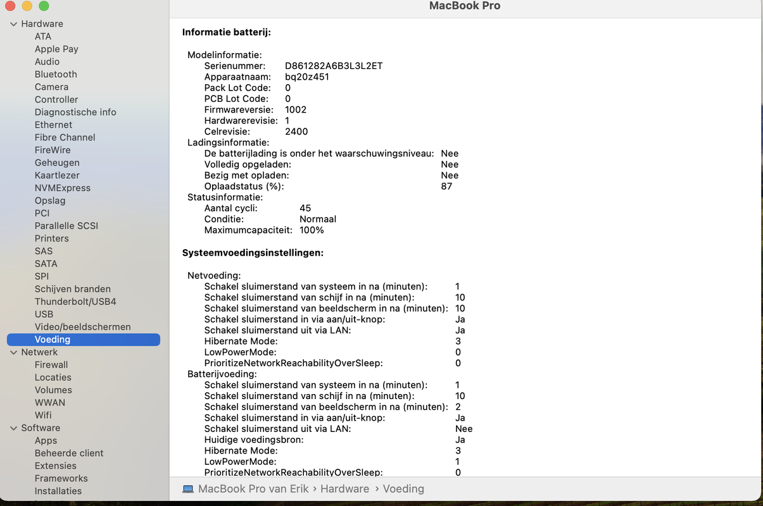The width and height of the screenshot is (763, 506).
Task: Open Diagnostische info entry
Action: pyautogui.click(x=75, y=112)
